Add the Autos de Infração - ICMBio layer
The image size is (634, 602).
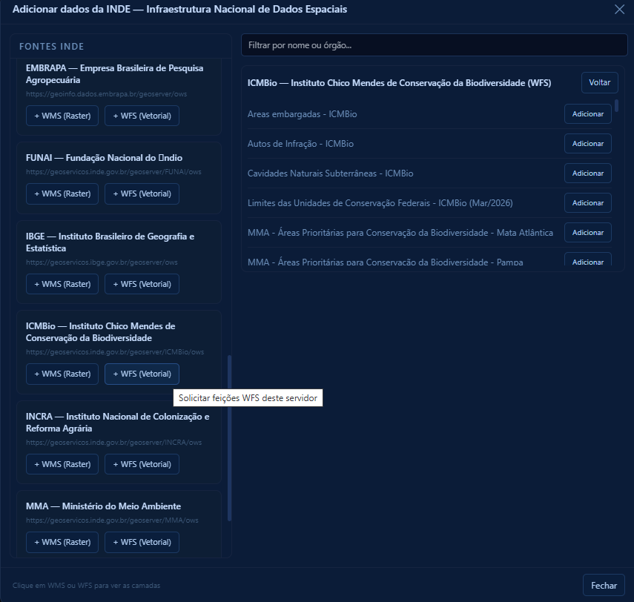(x=587, y=144)
